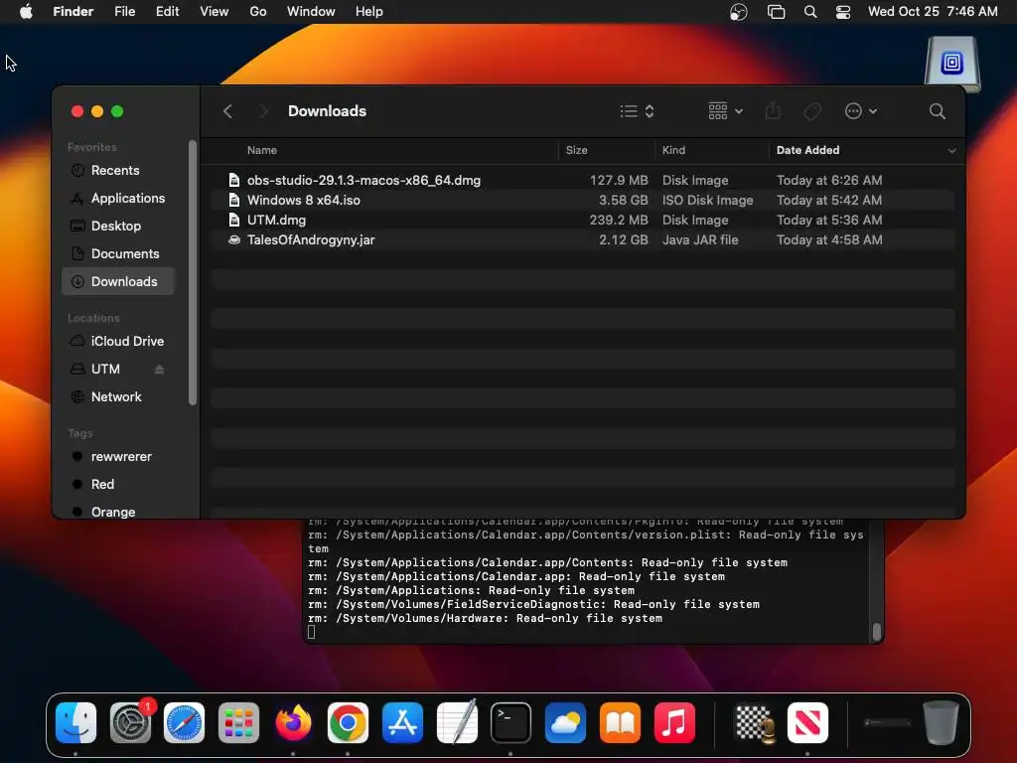Open System Settings in the Dock
The width and height of the screenshot is (1017, 763).
click(130, 722)
